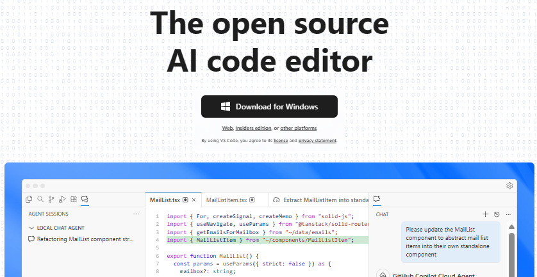Open the privacy statement link
This screenshot has width=537, height=277.
pyautogui.click(x=317, y=141)
